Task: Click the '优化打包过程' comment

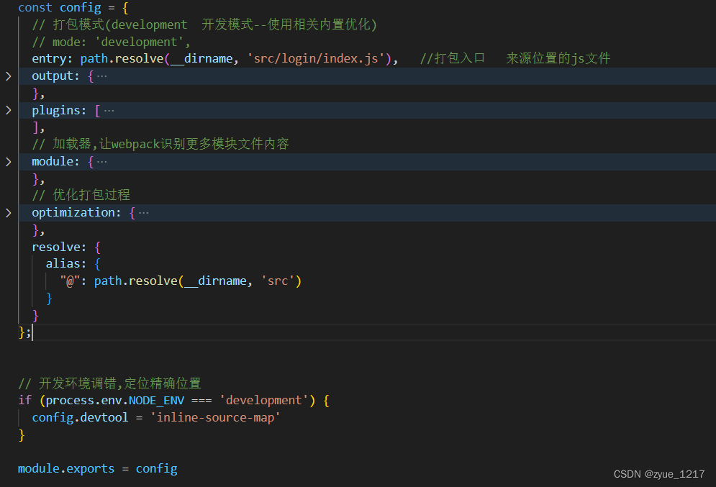Action: (81, 196)
